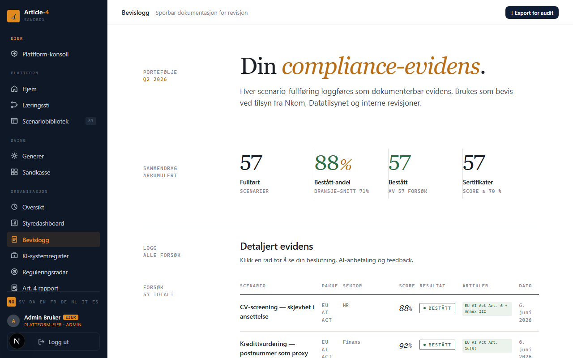Open Scenariobibliotek in the sidebar

(x=53, y=121)
